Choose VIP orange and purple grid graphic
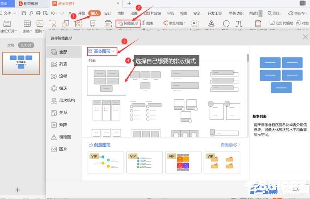 (x=183, y=162)
